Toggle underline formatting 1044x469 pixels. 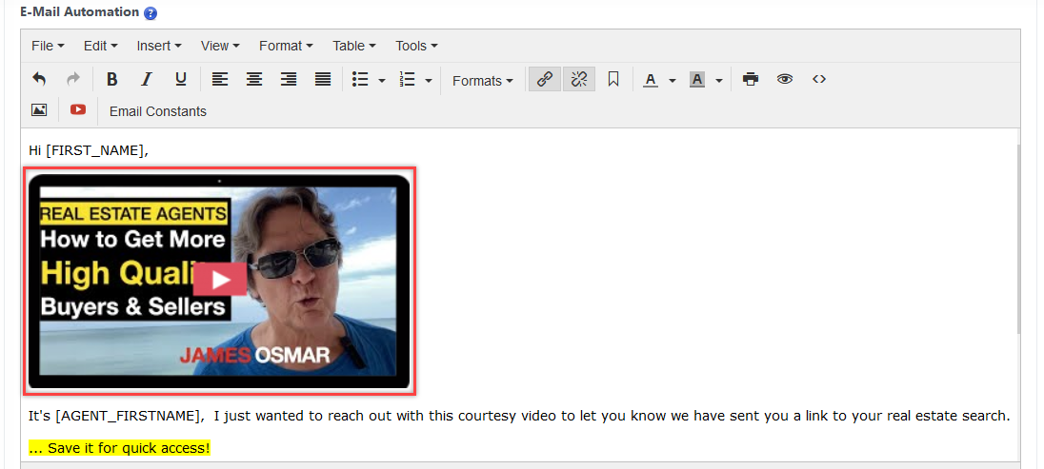point(180,80)
